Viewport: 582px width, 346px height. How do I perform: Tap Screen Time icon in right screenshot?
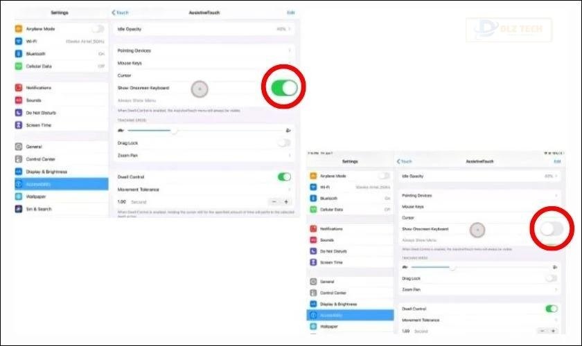[x=314, y=263]
